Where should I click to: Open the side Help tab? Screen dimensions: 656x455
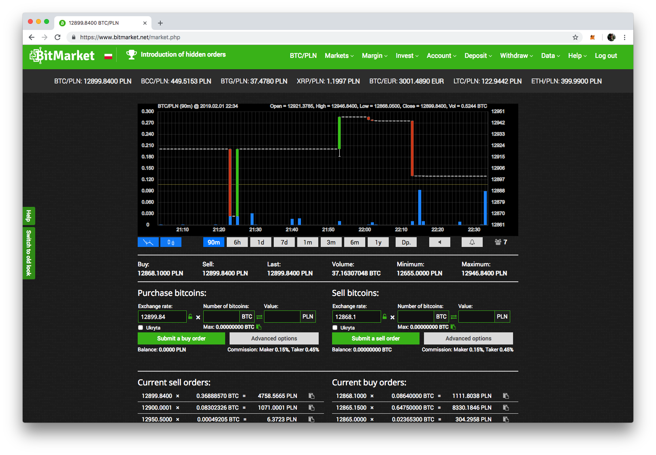coord(29,216)
